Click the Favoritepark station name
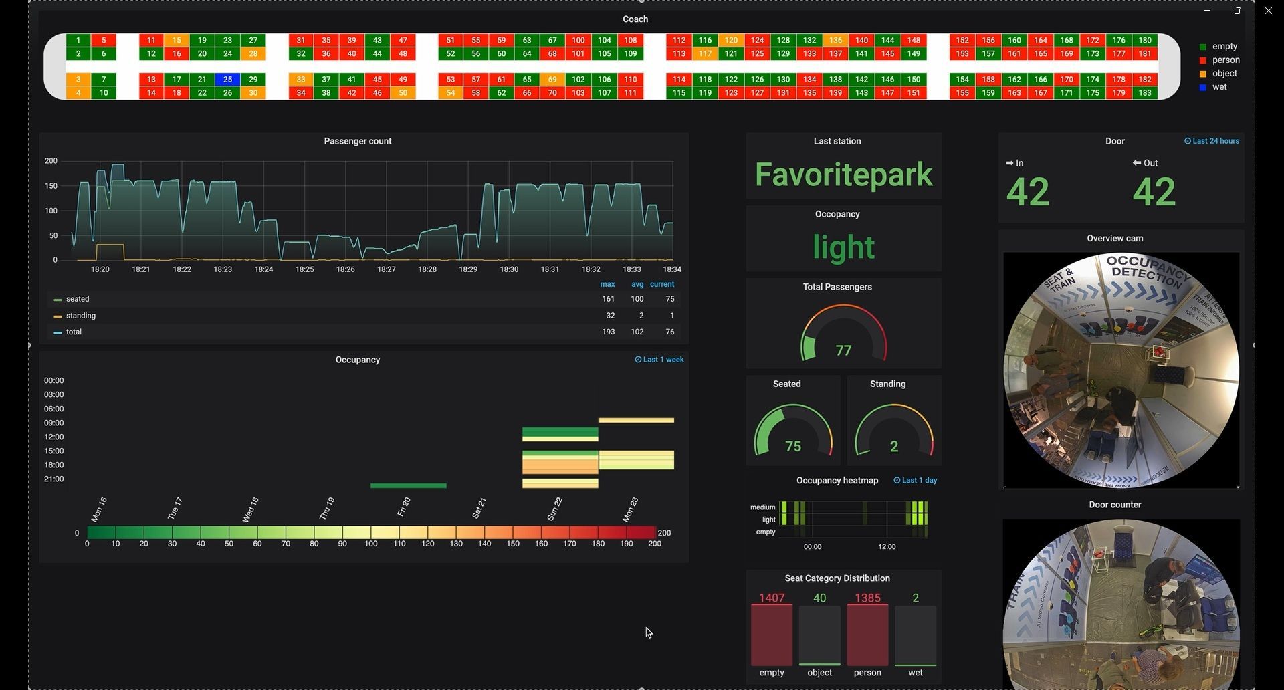The image size is (1284, 690). [843, 175]
